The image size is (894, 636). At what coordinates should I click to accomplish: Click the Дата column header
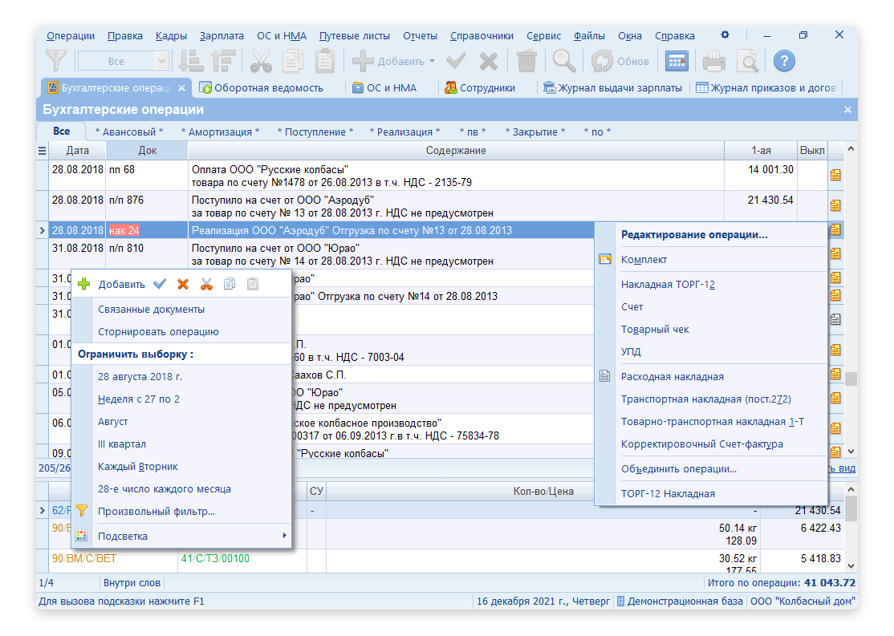(77, 151)
